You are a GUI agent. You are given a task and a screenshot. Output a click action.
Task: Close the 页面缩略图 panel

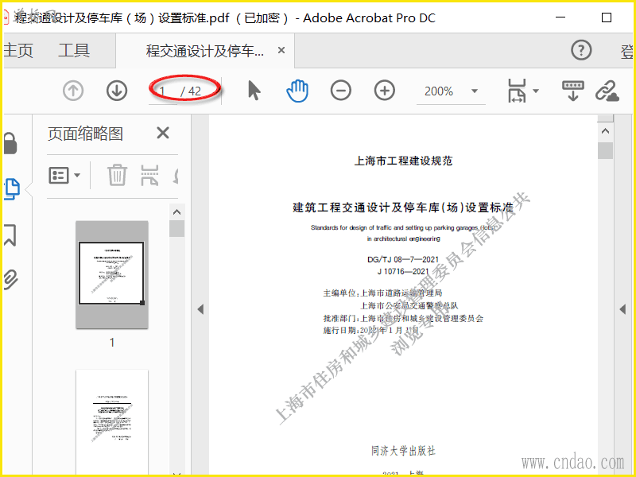163,133
